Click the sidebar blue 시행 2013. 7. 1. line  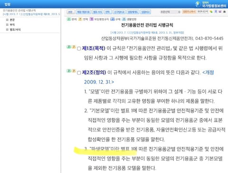pos(31,14)
